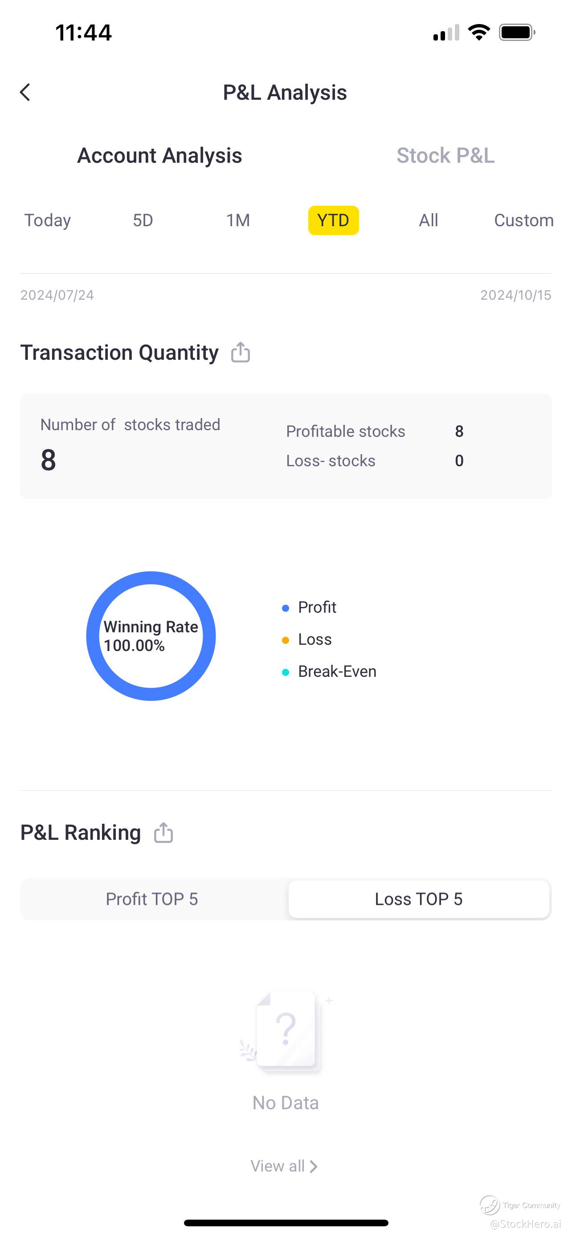Open the Custom date range picker

coord(523,220)
